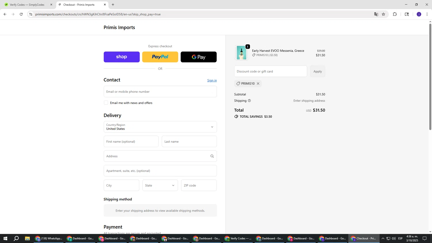Viewport: 432px width, 243px height.
Task: Open the Chrome profile avatar
Action: [419, 14]
